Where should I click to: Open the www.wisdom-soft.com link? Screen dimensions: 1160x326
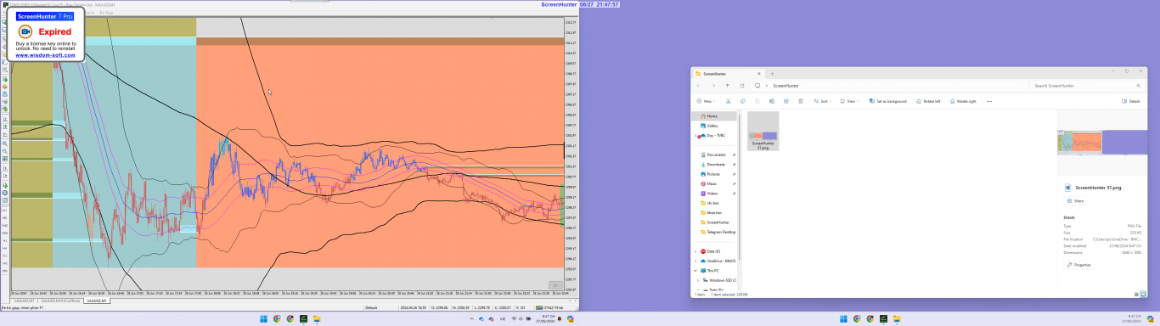pos(46,55)
